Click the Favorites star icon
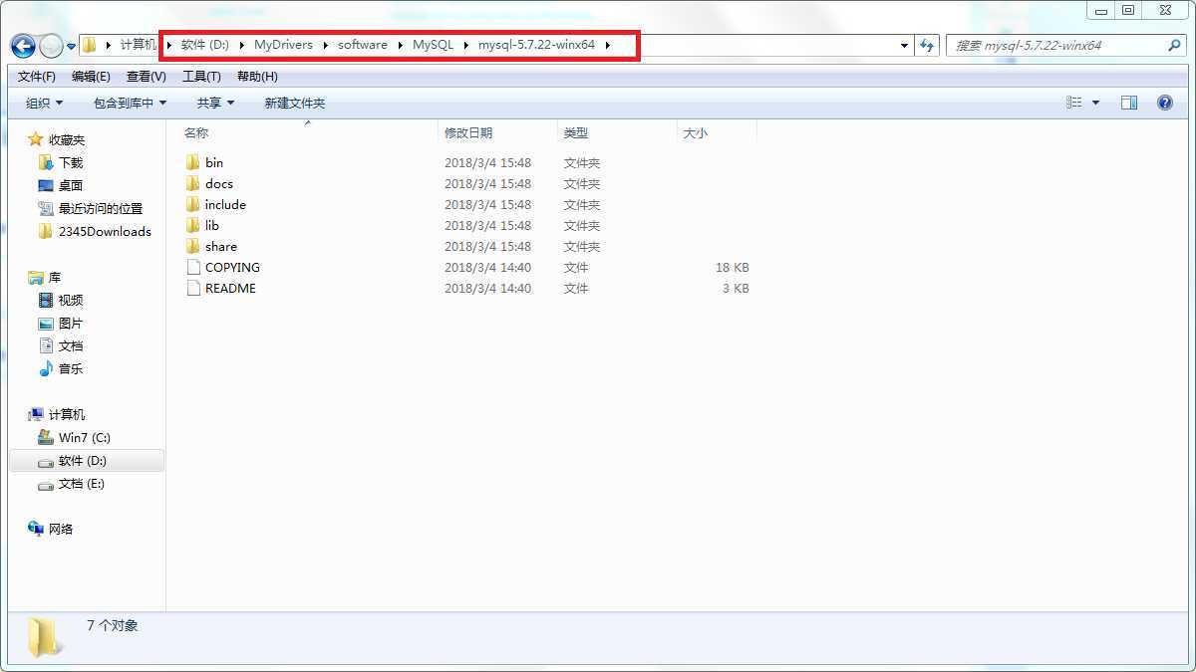Viewport: 1196px width, 672px height. [x=36, y=139]
